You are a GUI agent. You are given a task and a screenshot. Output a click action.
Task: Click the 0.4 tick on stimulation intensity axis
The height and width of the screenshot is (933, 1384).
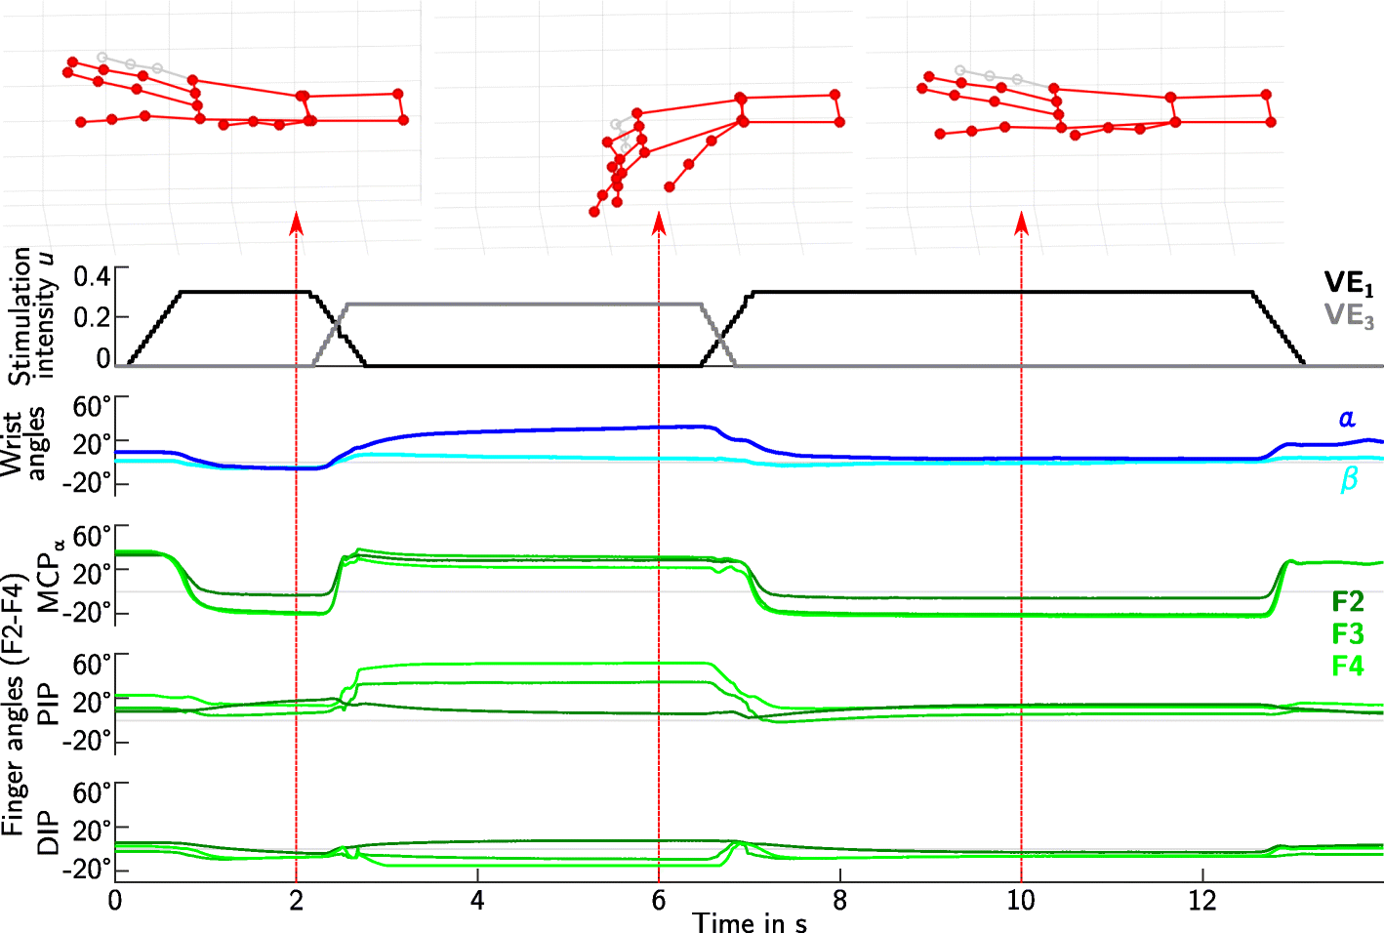[92, 276]
